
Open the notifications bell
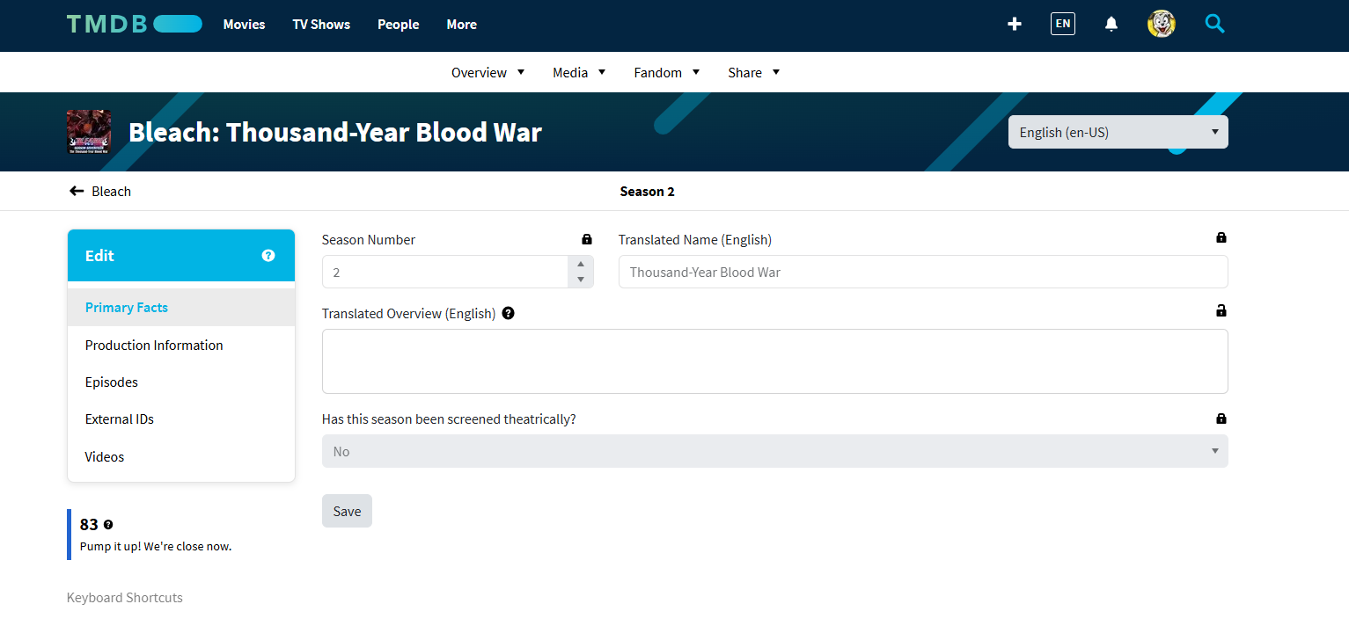(x=1111, y=25)
